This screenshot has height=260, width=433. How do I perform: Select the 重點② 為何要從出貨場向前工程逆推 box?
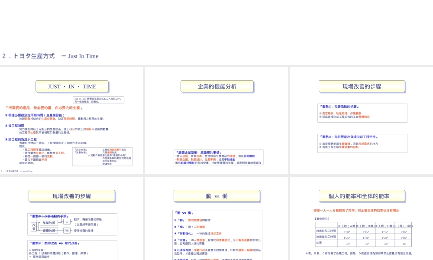click(362, 143)
